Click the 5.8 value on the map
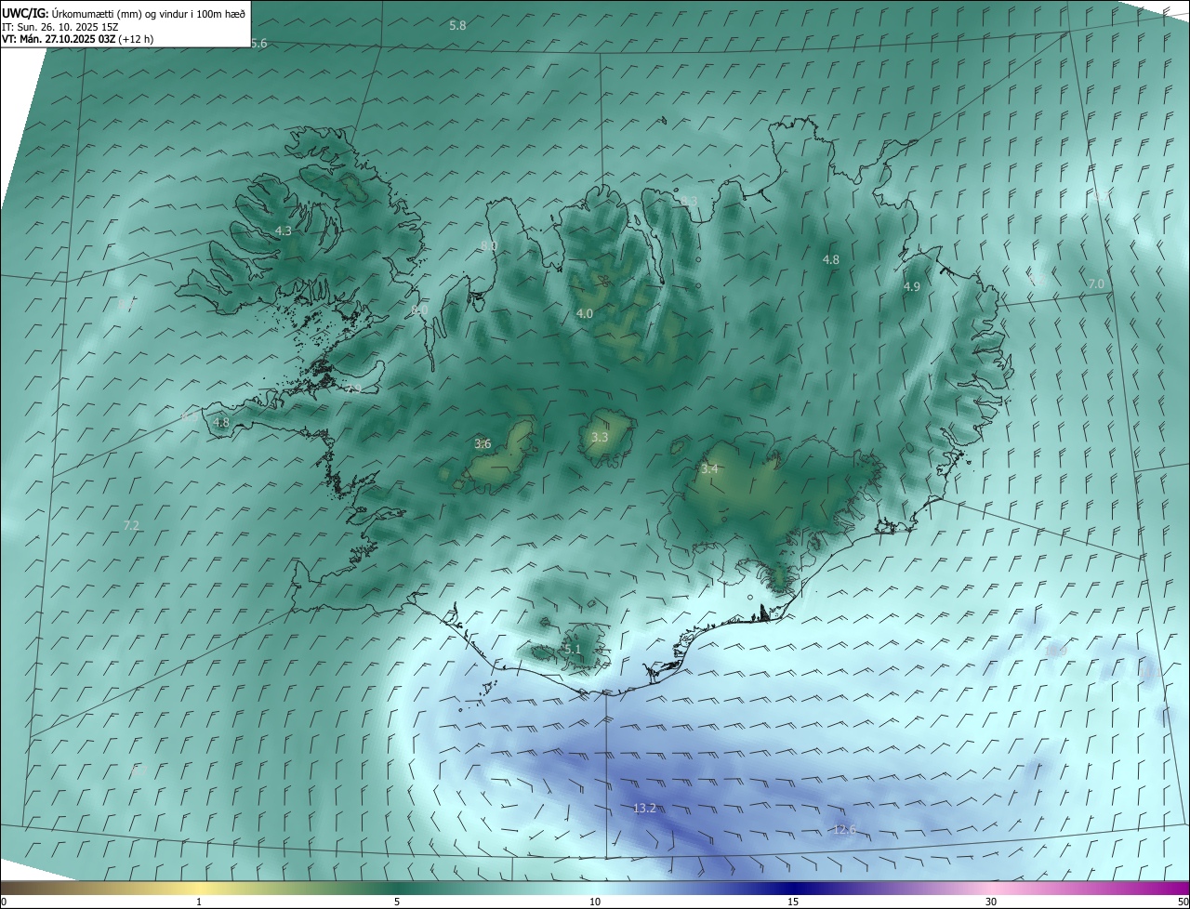Viewport: 1190px width, 909px height. 457,25
